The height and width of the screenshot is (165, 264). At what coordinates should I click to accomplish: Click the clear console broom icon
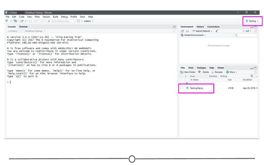(174, 31)
